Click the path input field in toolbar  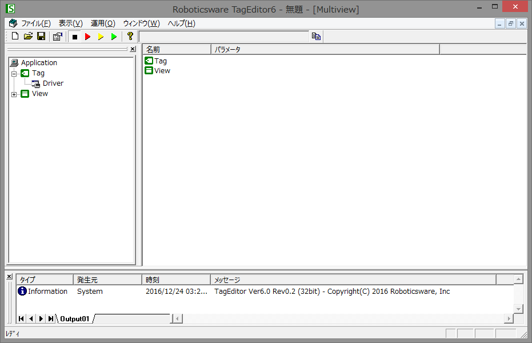point(224,37)
